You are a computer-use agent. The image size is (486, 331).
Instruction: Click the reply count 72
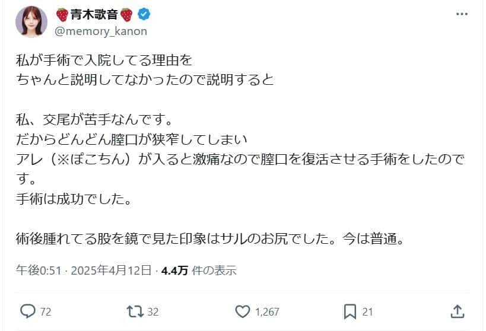point(45,311)
